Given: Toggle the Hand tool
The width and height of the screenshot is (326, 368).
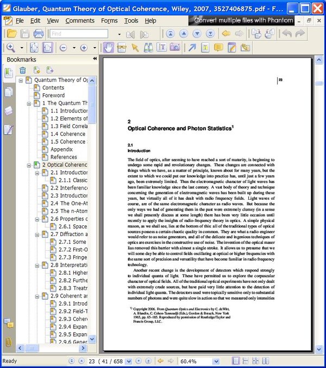Looking at the screenshot, I should 109,48.
